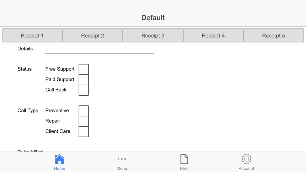Viewport: 306px width, 172px height.
Task: Switch to the Receipt 1 tab
Action: coord(32,35)
